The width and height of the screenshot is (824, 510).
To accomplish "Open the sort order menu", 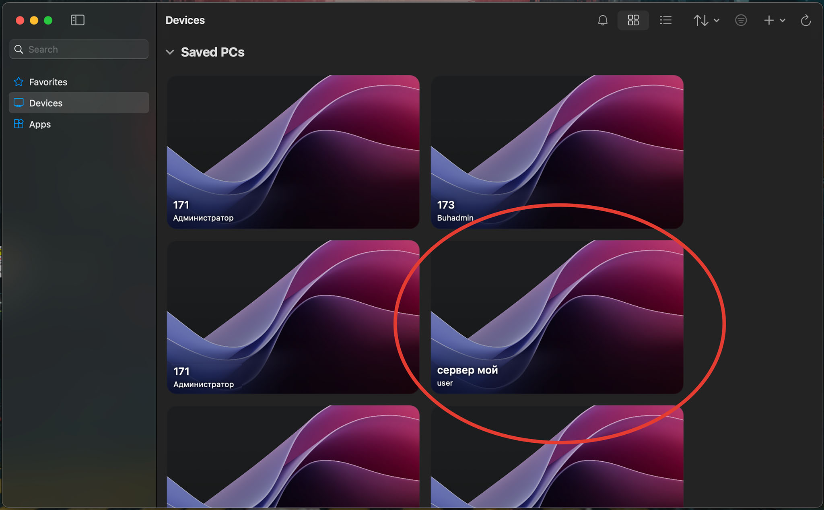I will pos(706,20).
